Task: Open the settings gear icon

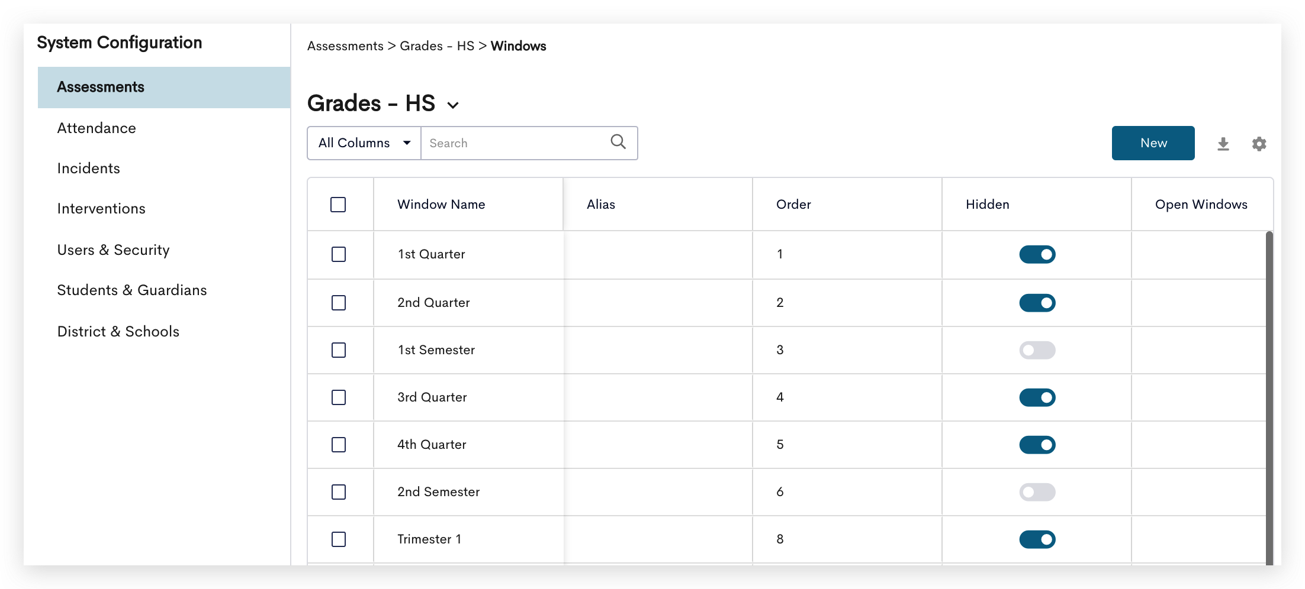Action: [1259, 144]
